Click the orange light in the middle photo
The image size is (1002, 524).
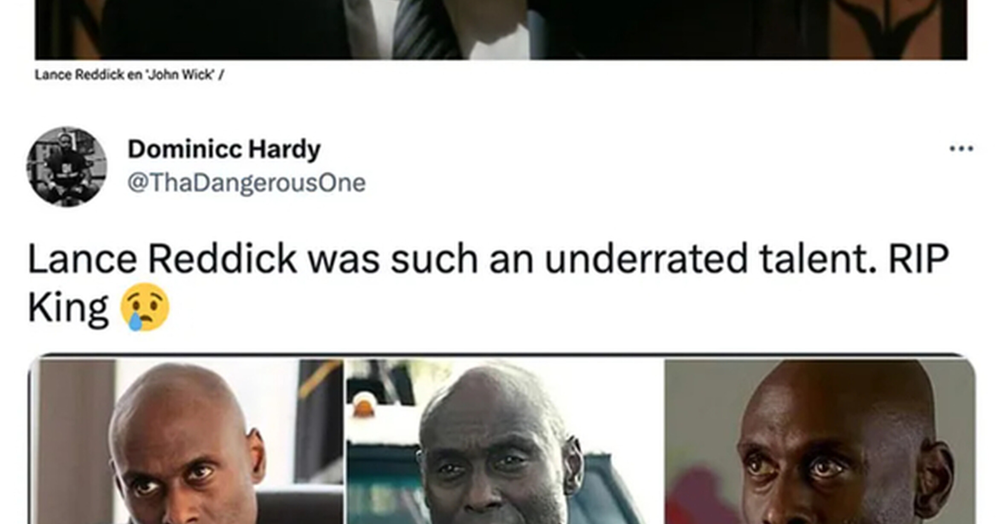[363, 408]
